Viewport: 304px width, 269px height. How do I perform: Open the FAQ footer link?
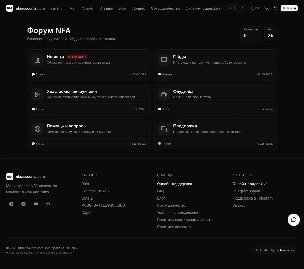[160, 191]
